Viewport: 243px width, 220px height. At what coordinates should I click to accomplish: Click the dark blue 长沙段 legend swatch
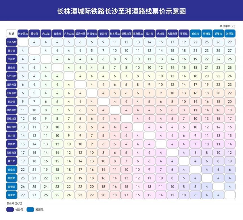pos(10,210)
